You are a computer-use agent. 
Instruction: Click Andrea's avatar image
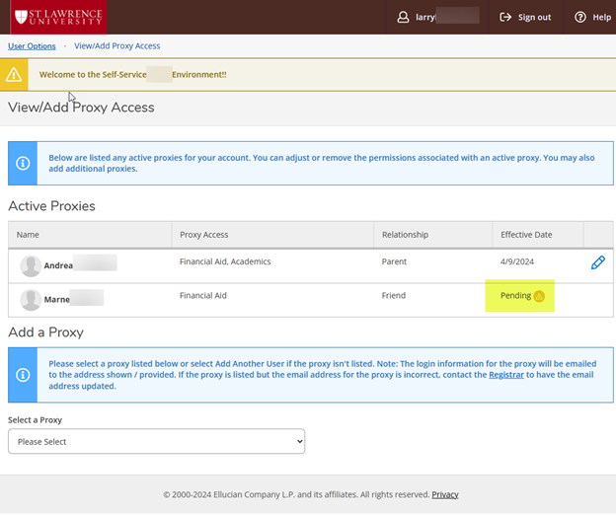[31, 264]
